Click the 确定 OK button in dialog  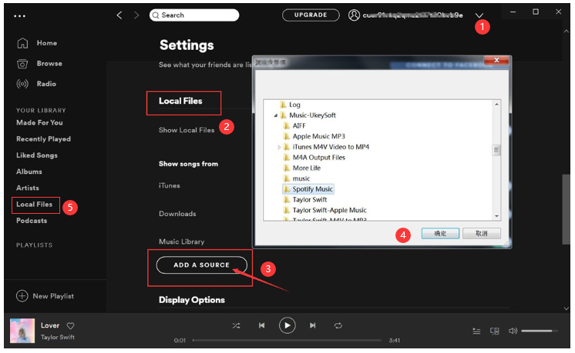(440, 234)
